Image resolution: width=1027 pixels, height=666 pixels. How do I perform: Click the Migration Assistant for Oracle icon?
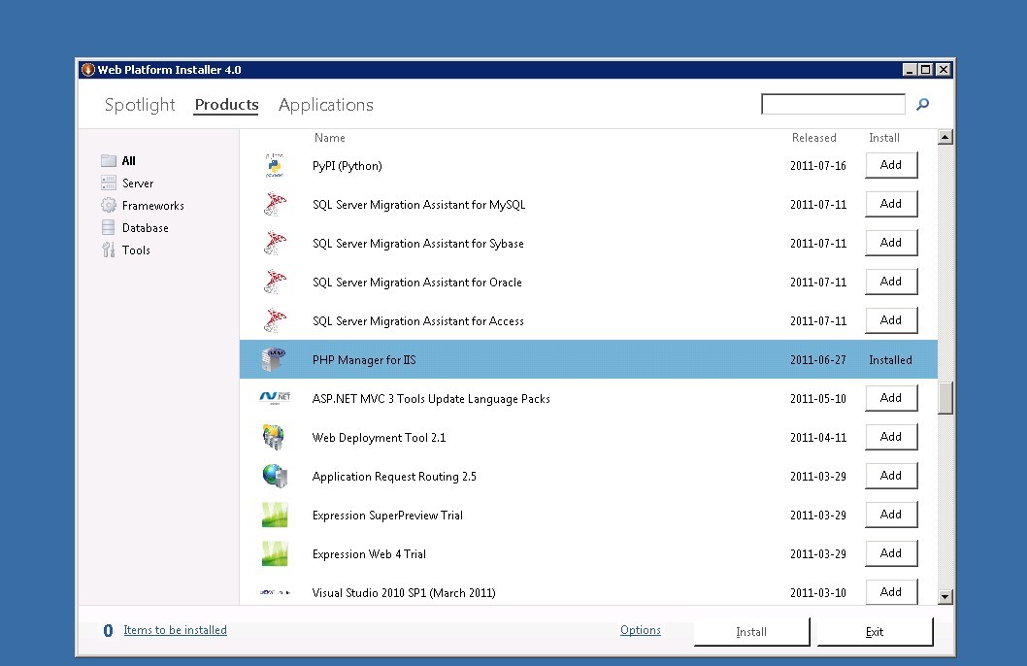(275, 282)
